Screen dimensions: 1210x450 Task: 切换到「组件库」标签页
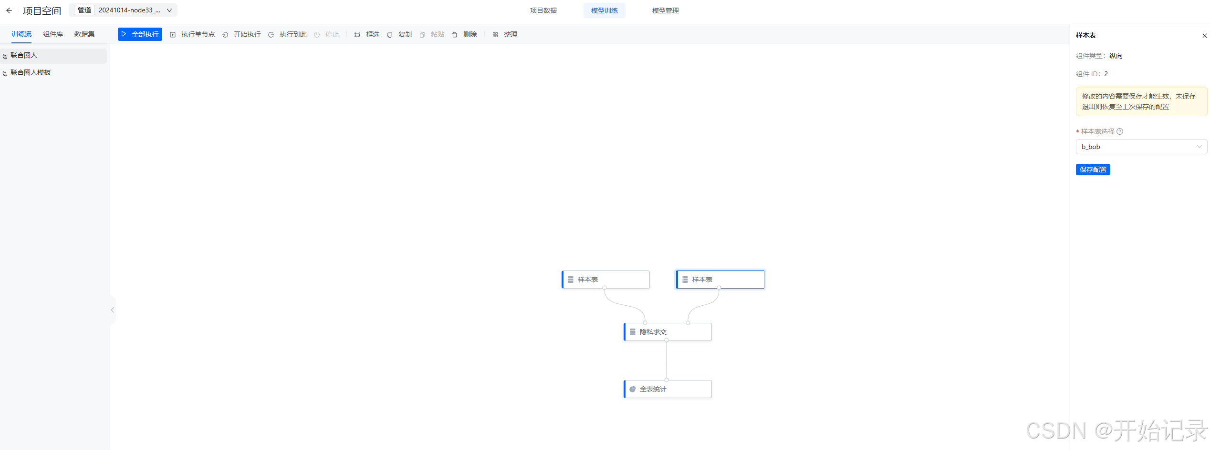tap(53, 34)
